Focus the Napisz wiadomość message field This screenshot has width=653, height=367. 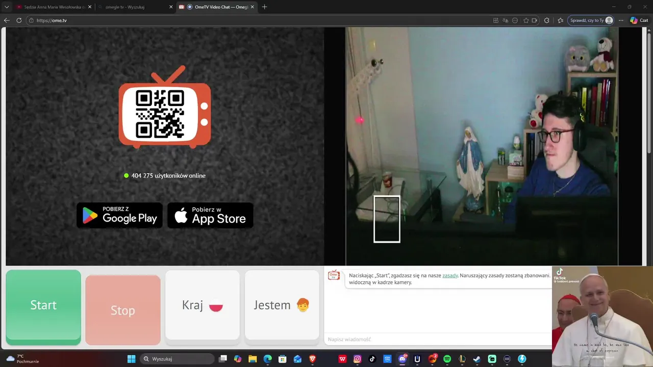[438, 339]
